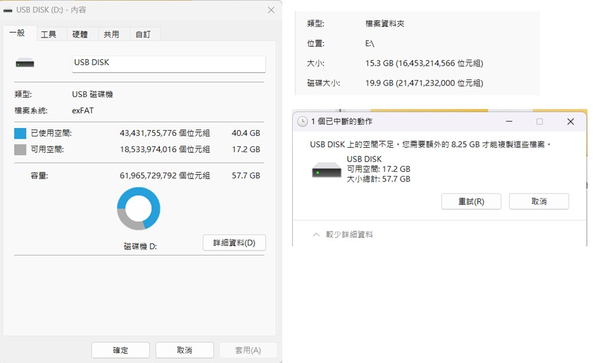Open the 硬體 tab
Screen dimensions: 598x363
80,34
